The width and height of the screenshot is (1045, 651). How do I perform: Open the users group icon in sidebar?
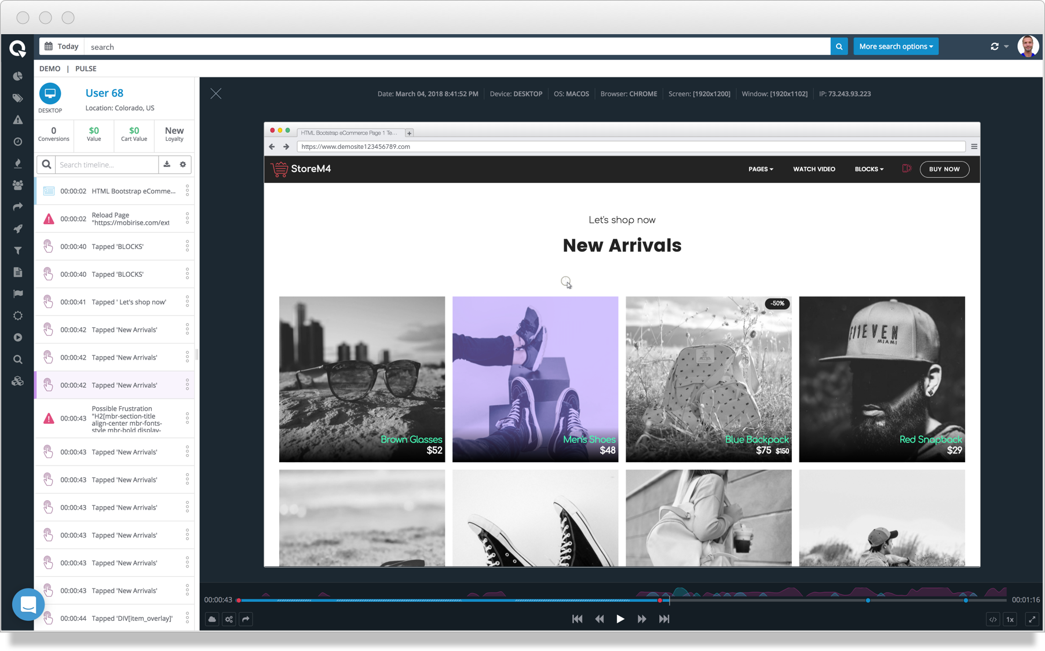pos(18,185)
